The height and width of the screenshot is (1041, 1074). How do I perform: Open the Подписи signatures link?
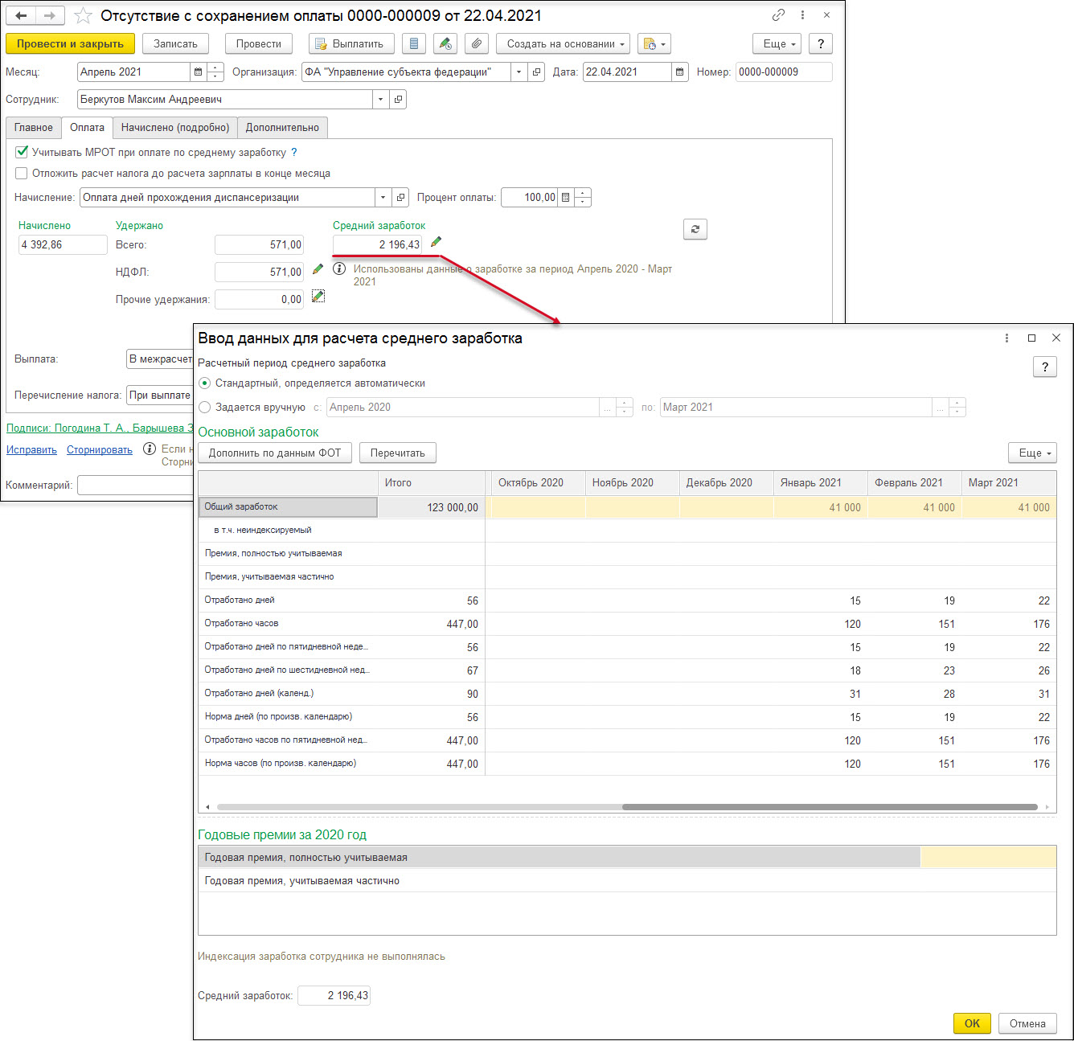pos(100,428)
